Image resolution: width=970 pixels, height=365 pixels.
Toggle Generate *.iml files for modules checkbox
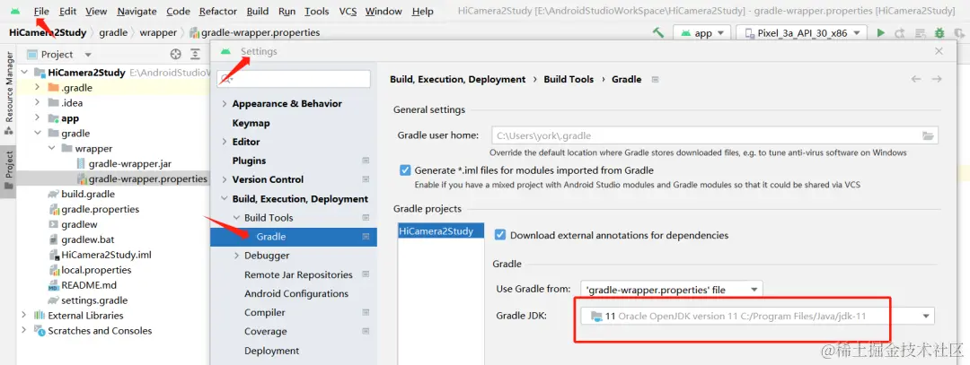click(x=405, y=170)
